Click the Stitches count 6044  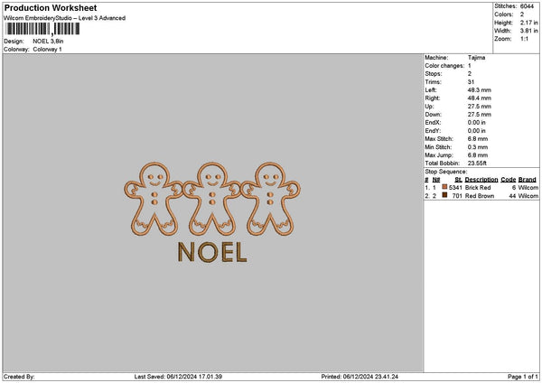[x=527, y=6]
